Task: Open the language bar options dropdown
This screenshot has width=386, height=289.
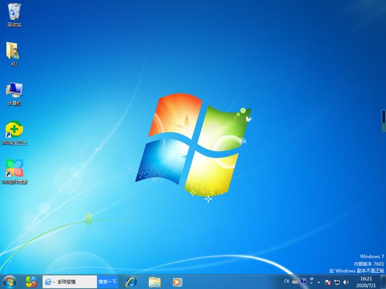Action: pos(311,282)
